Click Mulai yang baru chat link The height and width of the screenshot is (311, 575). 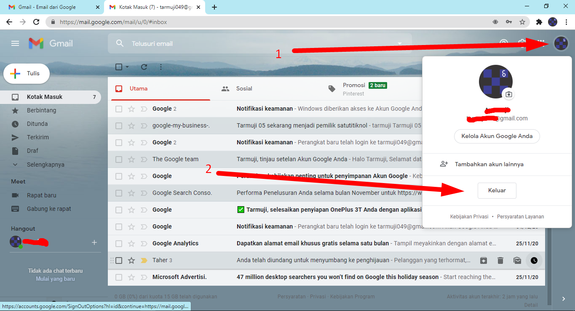(55, 279)
